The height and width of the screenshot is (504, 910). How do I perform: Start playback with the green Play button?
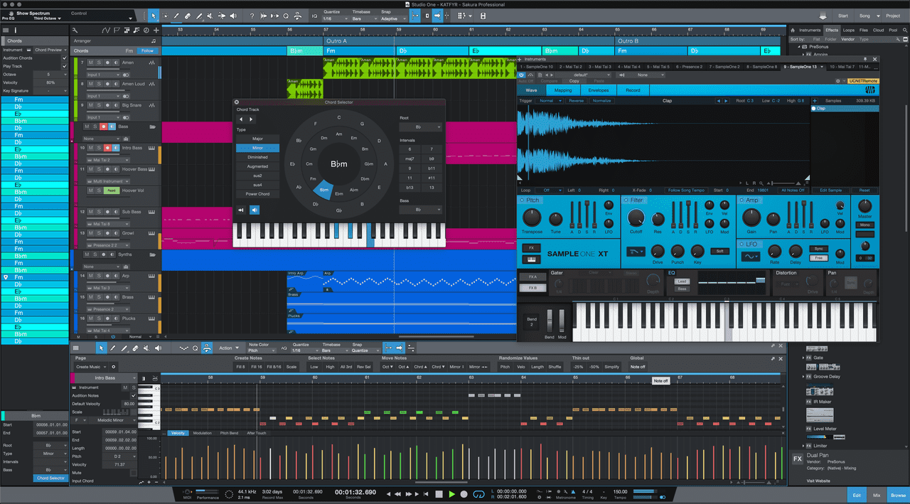coord(452,494)
